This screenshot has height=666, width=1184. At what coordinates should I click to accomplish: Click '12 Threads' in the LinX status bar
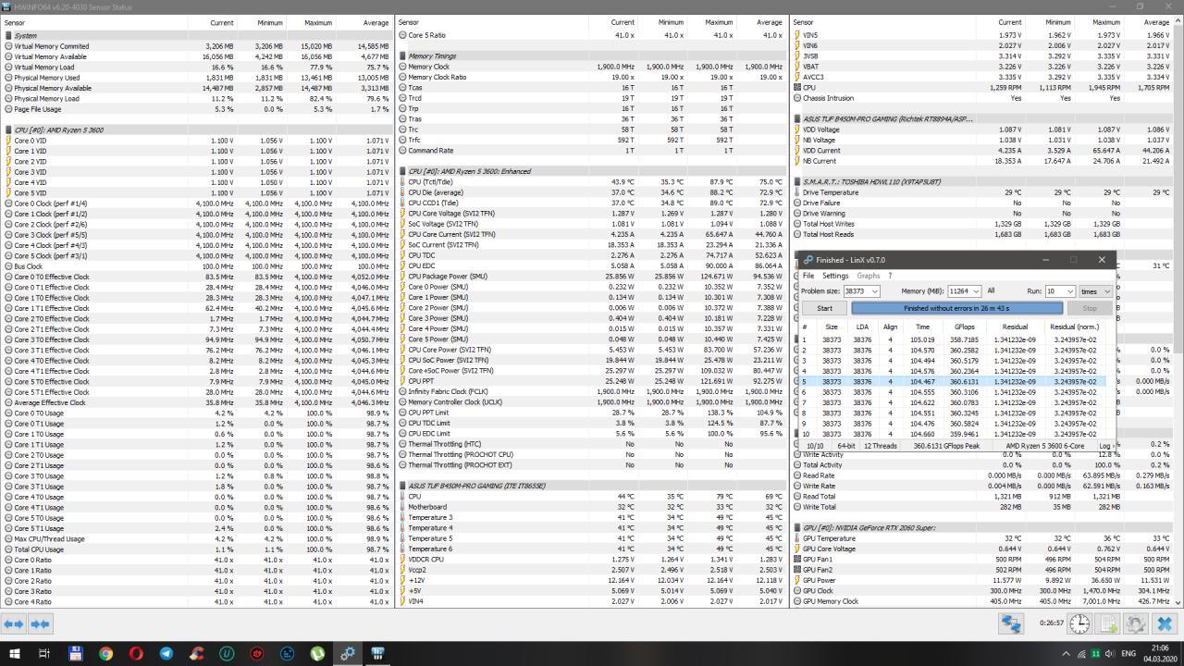[881, 445]
